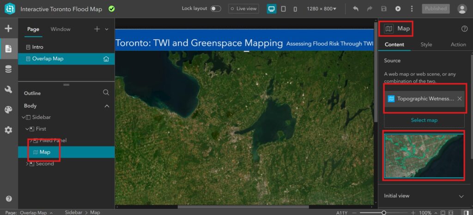Search the outline with magnifier icon
This screenshot has height=215, width=473.
(106, 92)
